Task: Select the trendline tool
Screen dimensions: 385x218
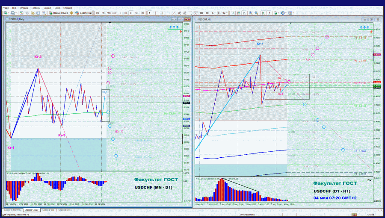Action: 174,13
